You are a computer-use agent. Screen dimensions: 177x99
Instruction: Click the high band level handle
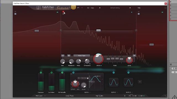pyautogui.click(x=152, y=45)
